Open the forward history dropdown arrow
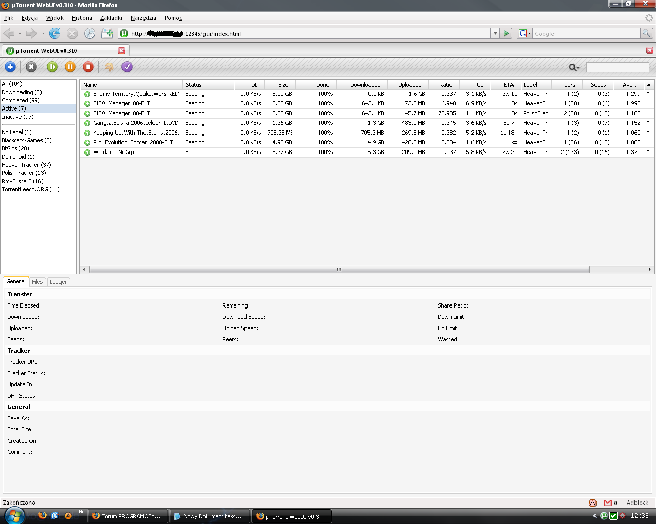 click(43, 34)
